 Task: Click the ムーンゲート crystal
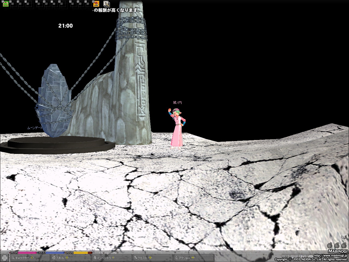click(x=54, y=101)
